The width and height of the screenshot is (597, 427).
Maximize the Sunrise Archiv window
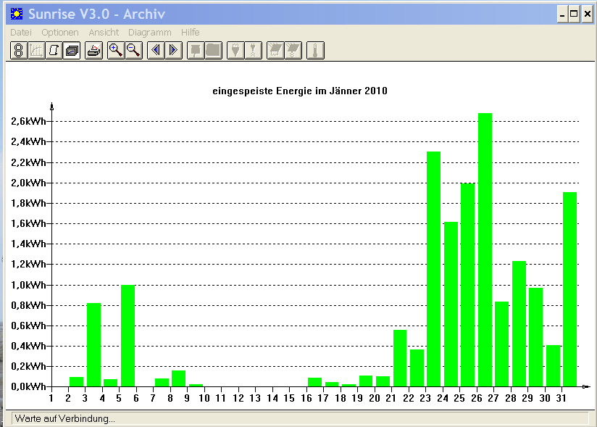click(574, 14)
